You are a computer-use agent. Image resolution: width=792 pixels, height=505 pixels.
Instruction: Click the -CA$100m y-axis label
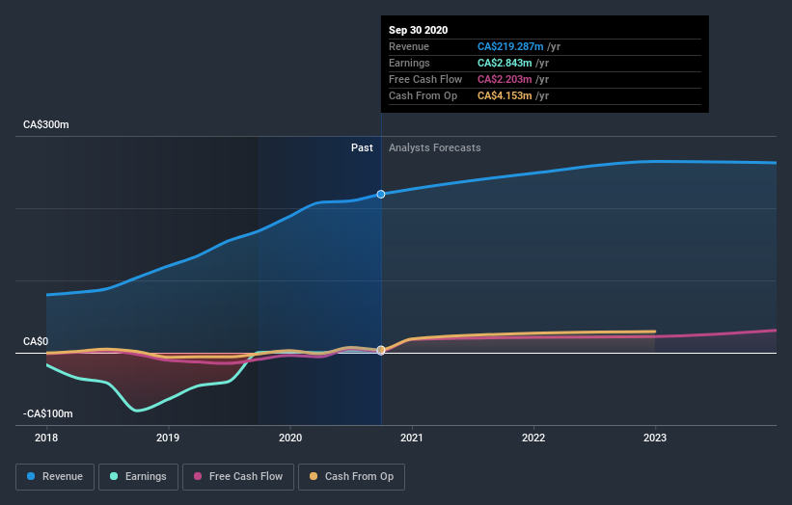pyautogui.click(x=48, y=413)
